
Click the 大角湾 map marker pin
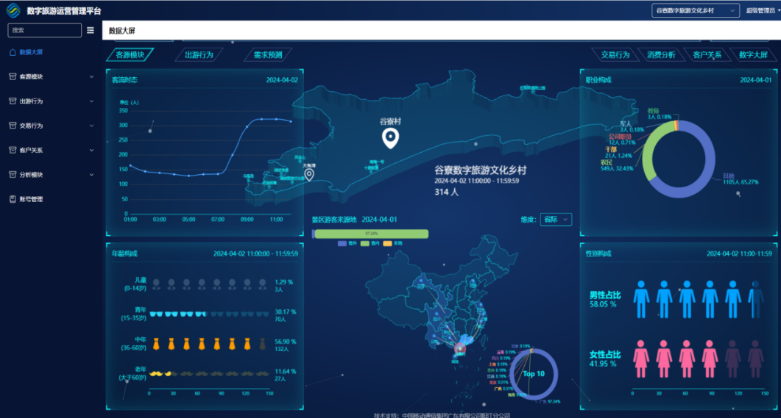(x=310, y=174)
